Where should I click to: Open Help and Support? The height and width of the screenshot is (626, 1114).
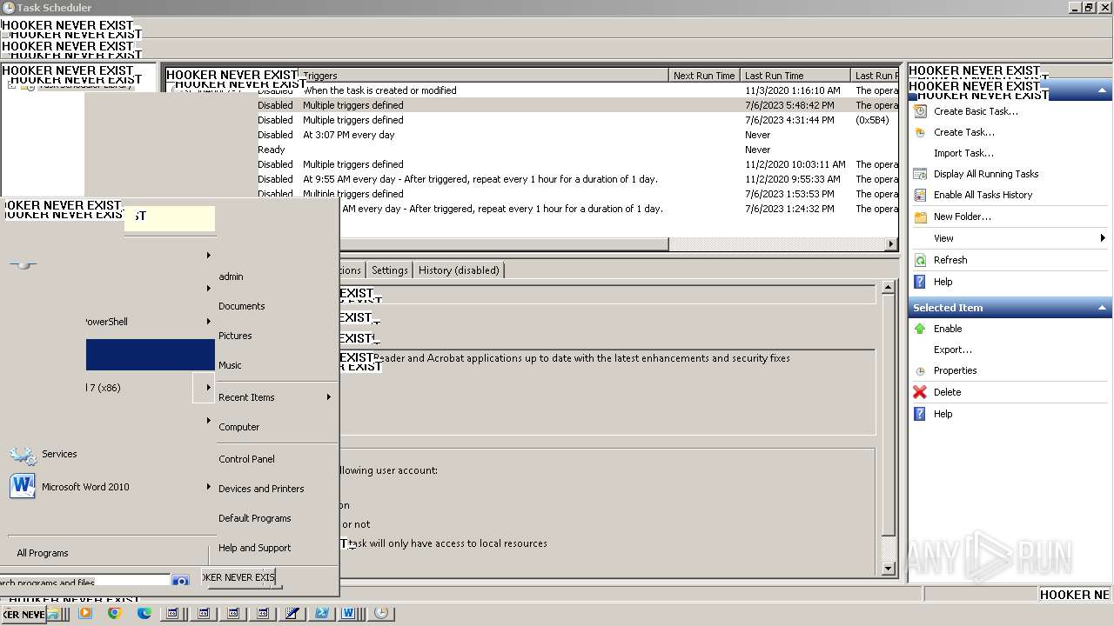pos(255,548)
